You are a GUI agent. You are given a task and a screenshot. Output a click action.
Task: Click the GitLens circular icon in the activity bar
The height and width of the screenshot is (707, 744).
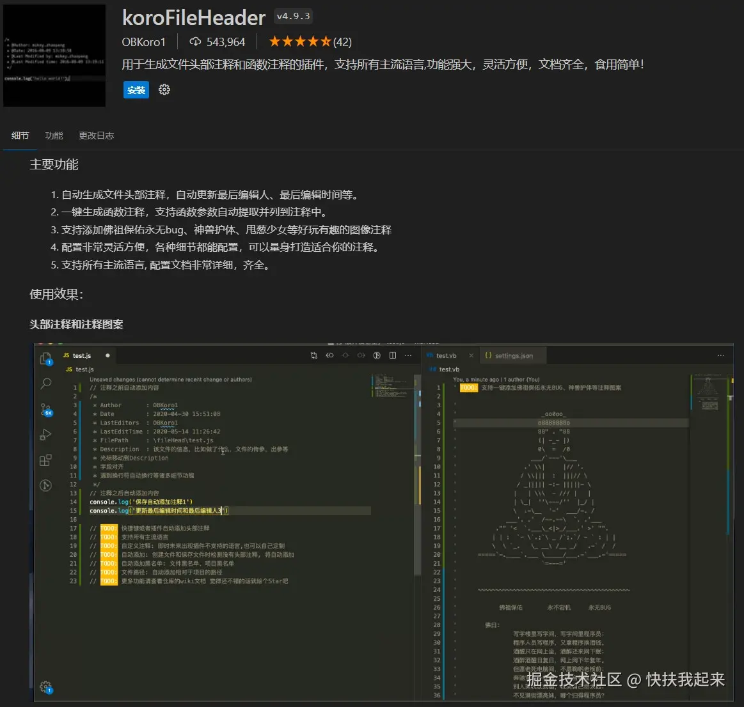click(x=45, y=485)
